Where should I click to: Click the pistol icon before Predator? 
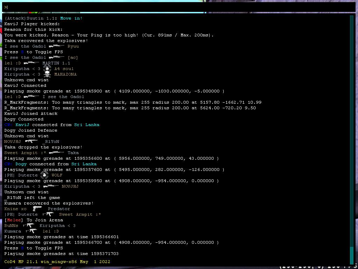(x=37, y=209)
